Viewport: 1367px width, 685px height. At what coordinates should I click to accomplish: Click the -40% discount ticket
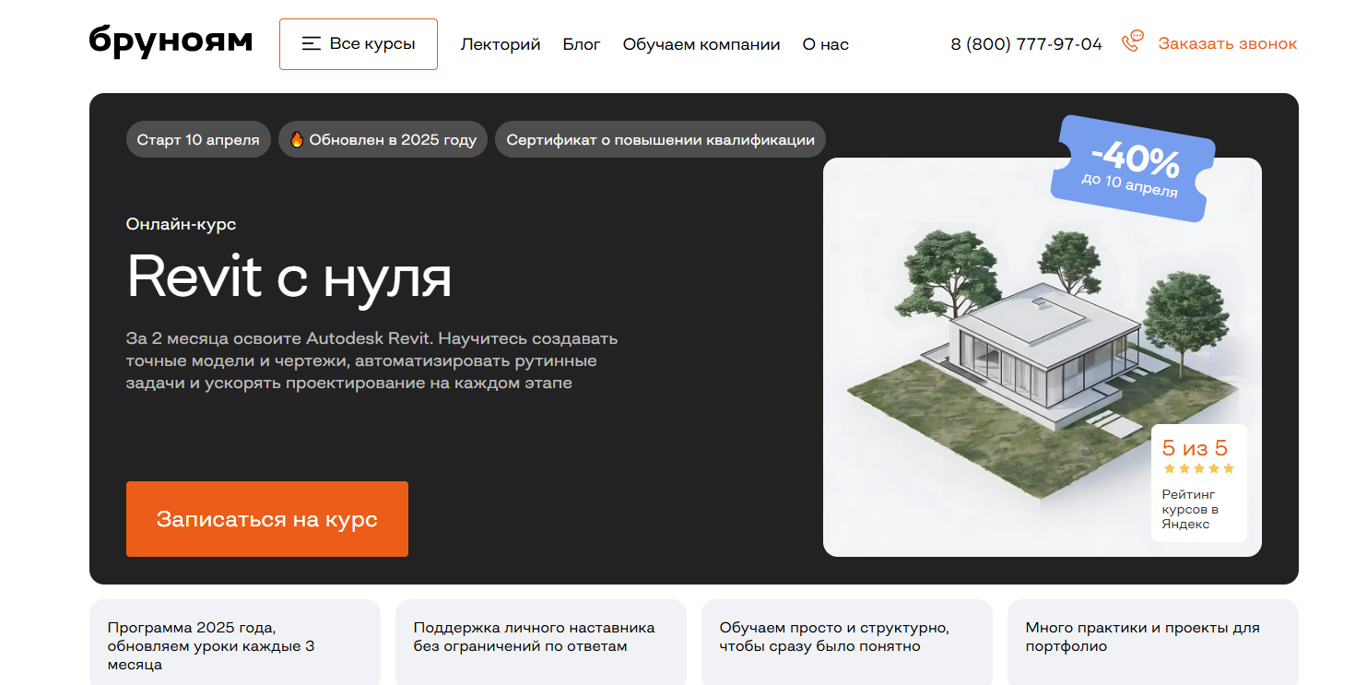click(1133, 169)
